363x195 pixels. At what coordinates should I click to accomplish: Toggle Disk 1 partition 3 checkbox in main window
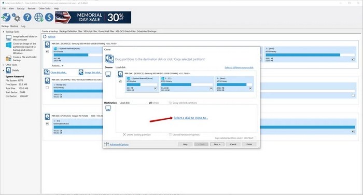pyautogui.click(x=353, y=59)
